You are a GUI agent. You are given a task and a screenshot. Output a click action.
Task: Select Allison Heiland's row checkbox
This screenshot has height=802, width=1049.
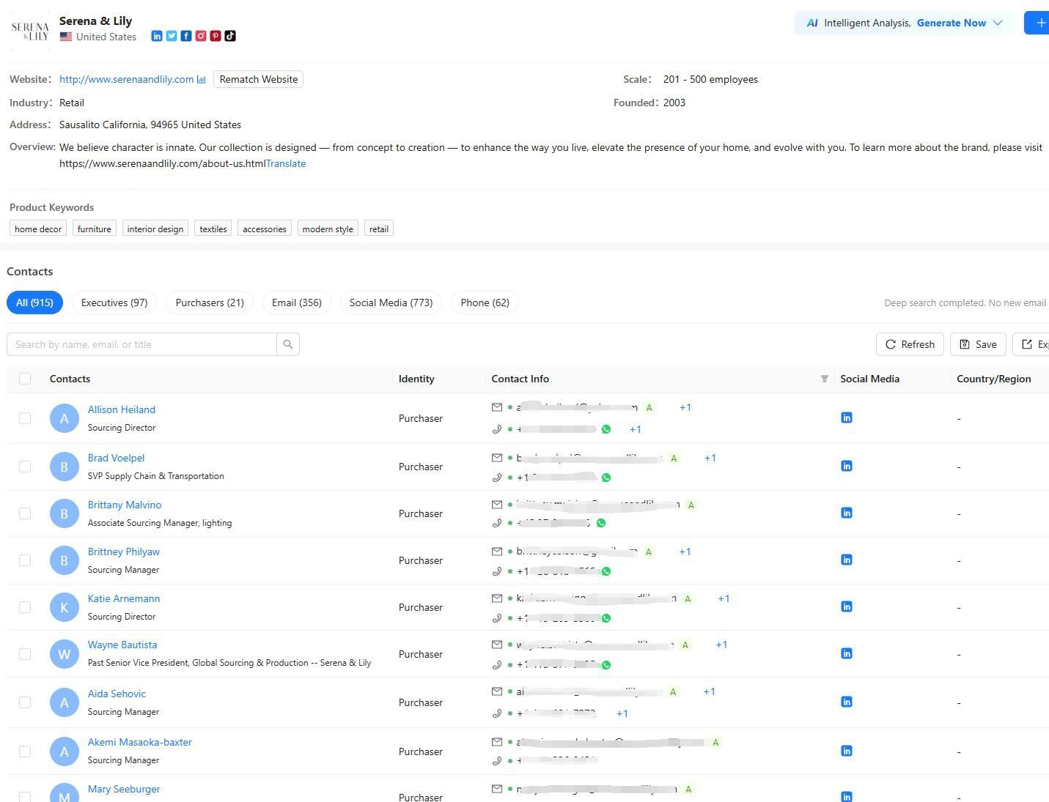[x=25, y=418]
